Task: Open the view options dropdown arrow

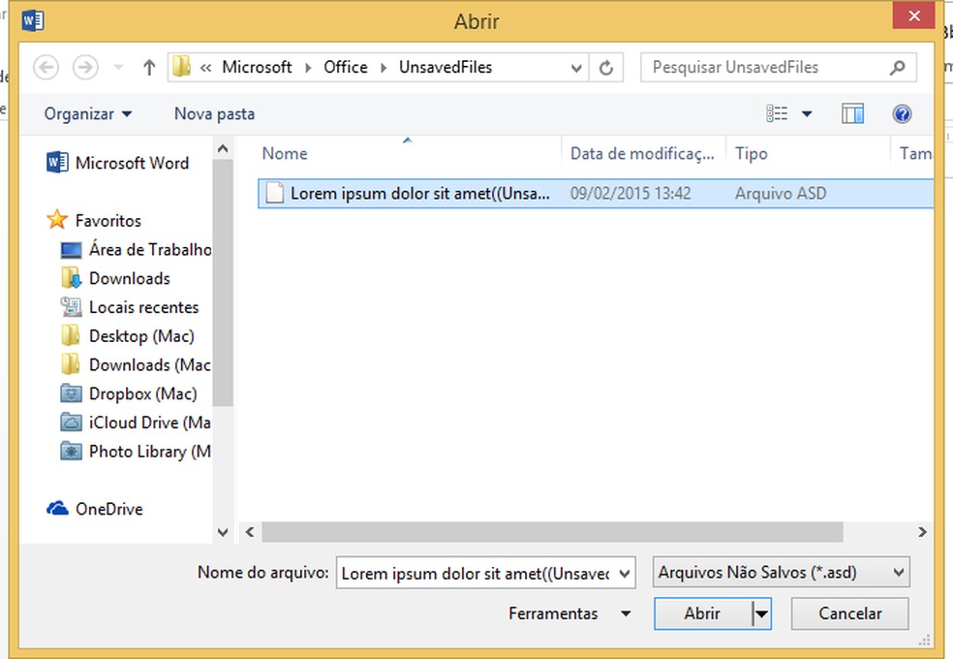Action: tap(807, 113)
